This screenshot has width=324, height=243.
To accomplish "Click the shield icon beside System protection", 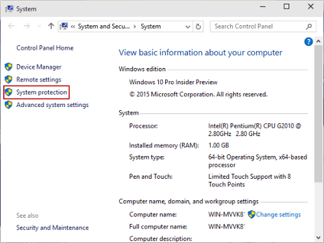I will click(x=8, y=92).
